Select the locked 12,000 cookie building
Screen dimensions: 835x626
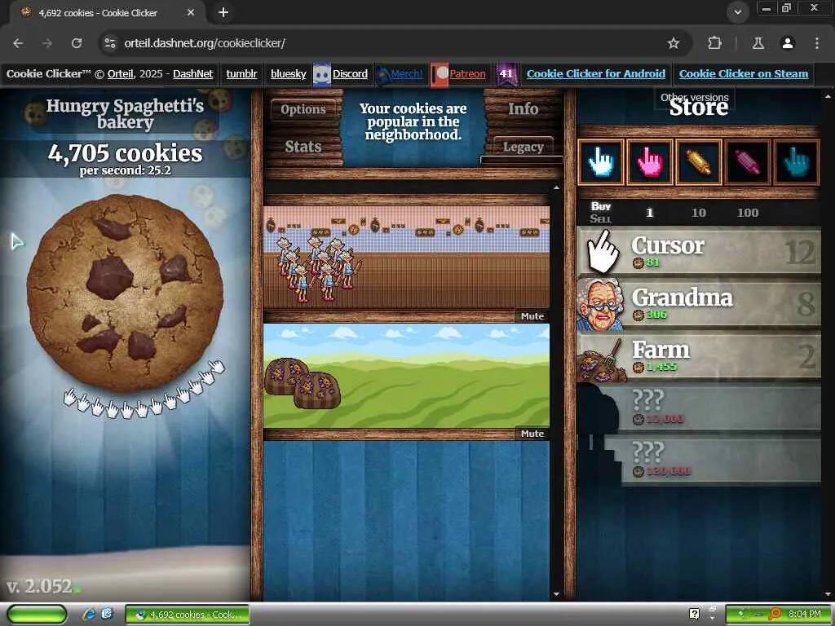(699, 408)
